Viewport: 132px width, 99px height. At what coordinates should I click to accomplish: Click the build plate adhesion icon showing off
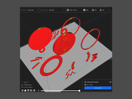(x=101, y=10)
